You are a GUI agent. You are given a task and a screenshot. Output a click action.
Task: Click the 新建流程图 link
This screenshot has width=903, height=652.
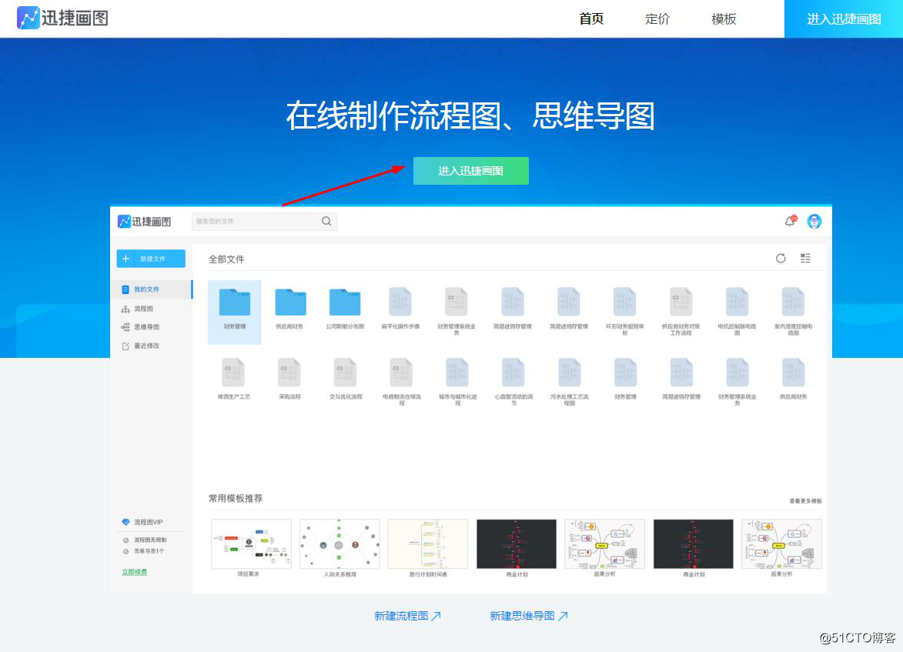point(407,616)
